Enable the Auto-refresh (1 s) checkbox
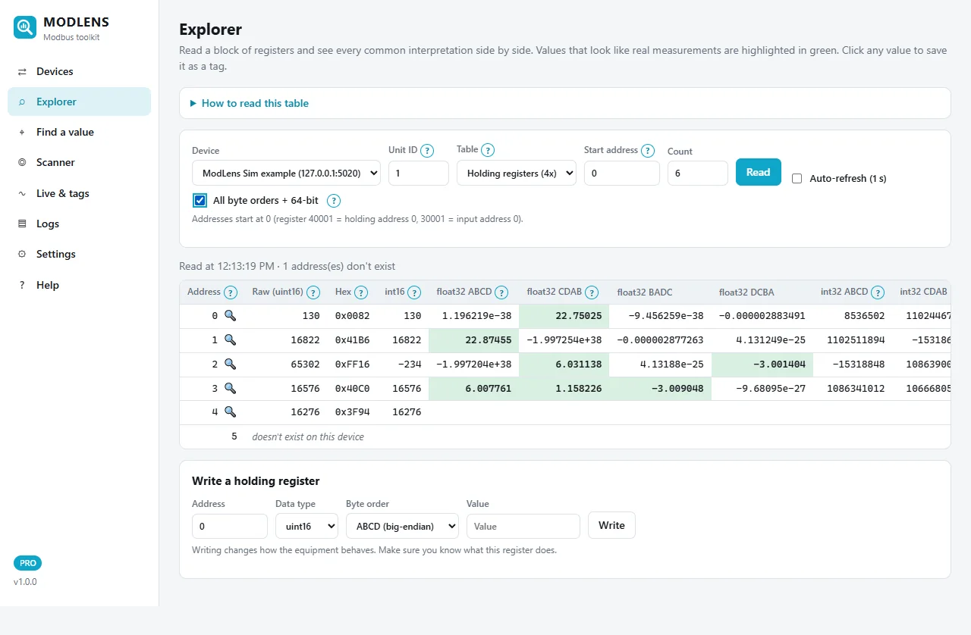Screen dimensions: 971x635 (x=797, y=179)
